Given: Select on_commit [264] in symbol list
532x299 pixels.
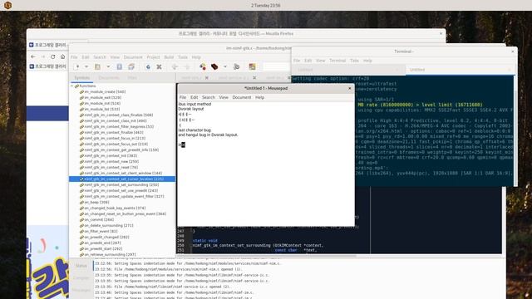Looking at the screenshot, I should 99,219.
